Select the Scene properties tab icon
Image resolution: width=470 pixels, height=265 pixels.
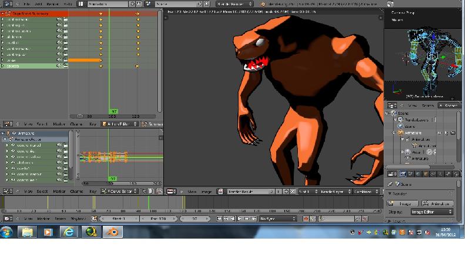411,174
